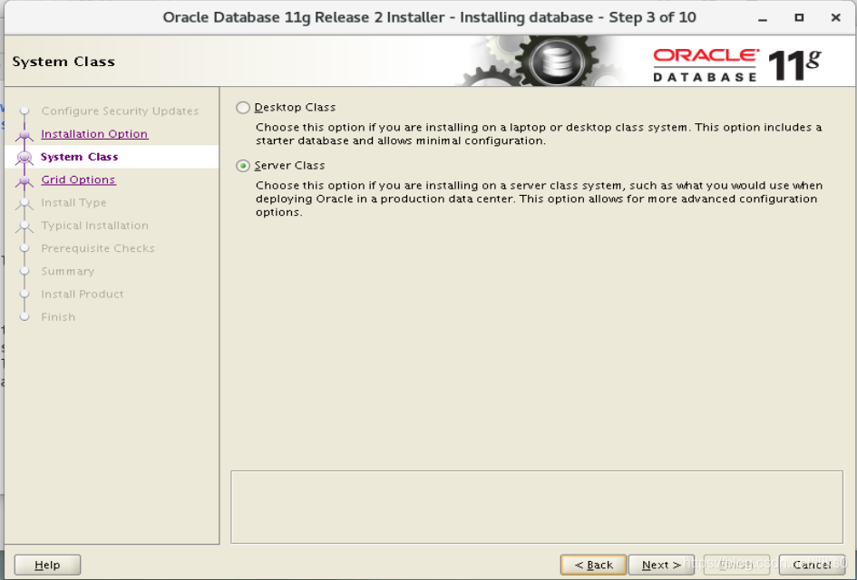
Task: Click the Summary step label
Action: click(x=68, y=272)
